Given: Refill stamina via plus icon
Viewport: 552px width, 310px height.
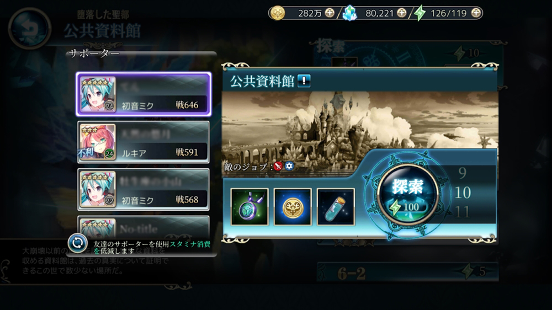Looking at the screenshot, I should point(476,13).
